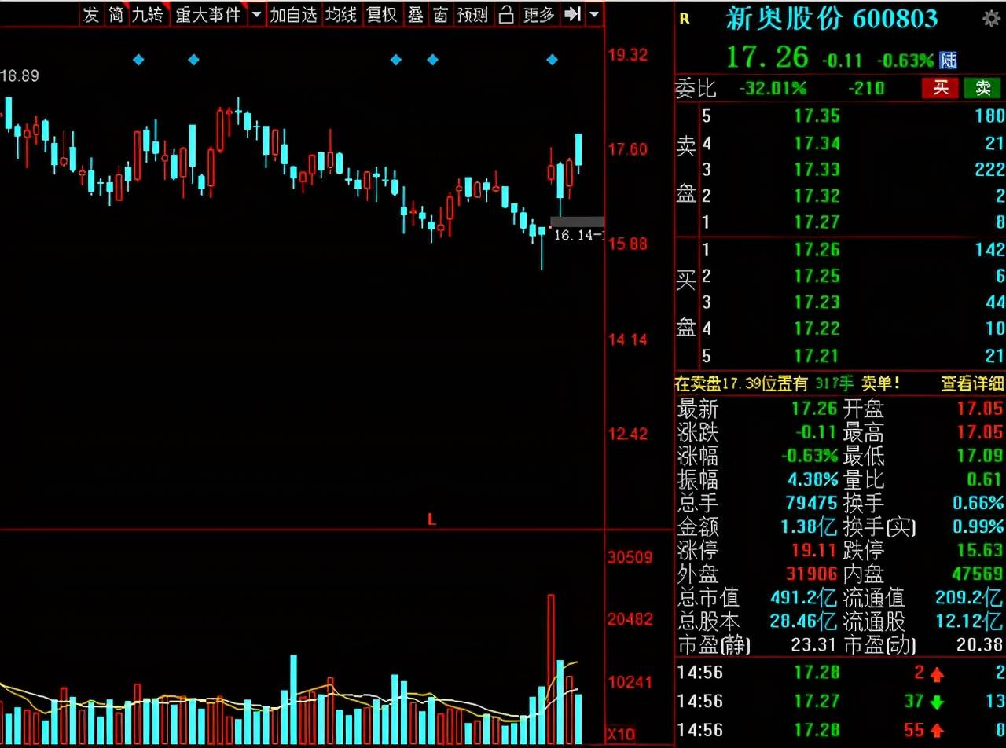Click 金额 turnover value 1.38亿
The image size is (1006, 748).
(x=807, y=526)
